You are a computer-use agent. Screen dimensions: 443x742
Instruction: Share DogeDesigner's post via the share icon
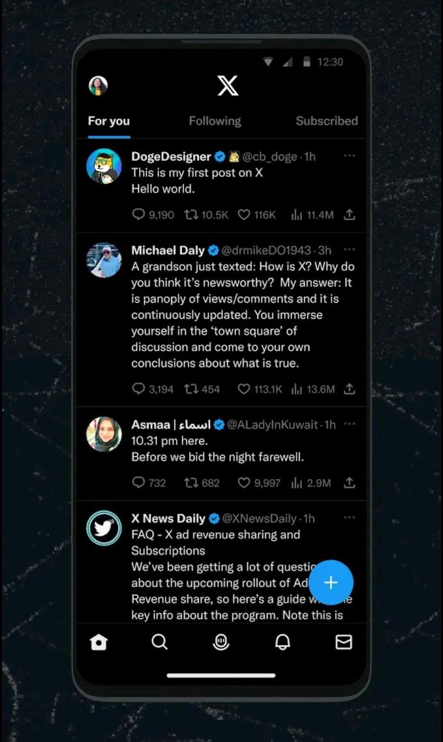pos(349,215)
